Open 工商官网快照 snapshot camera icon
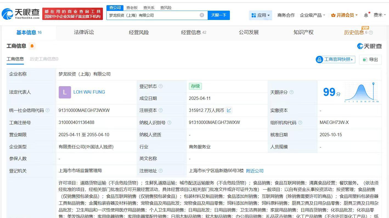Viewport: 389px width, 218px height. (319, 59)
